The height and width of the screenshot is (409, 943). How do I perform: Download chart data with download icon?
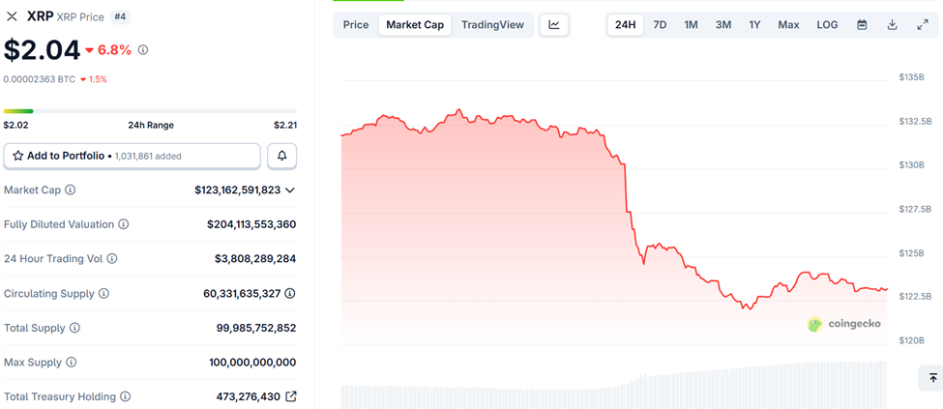tap(893, 25)
